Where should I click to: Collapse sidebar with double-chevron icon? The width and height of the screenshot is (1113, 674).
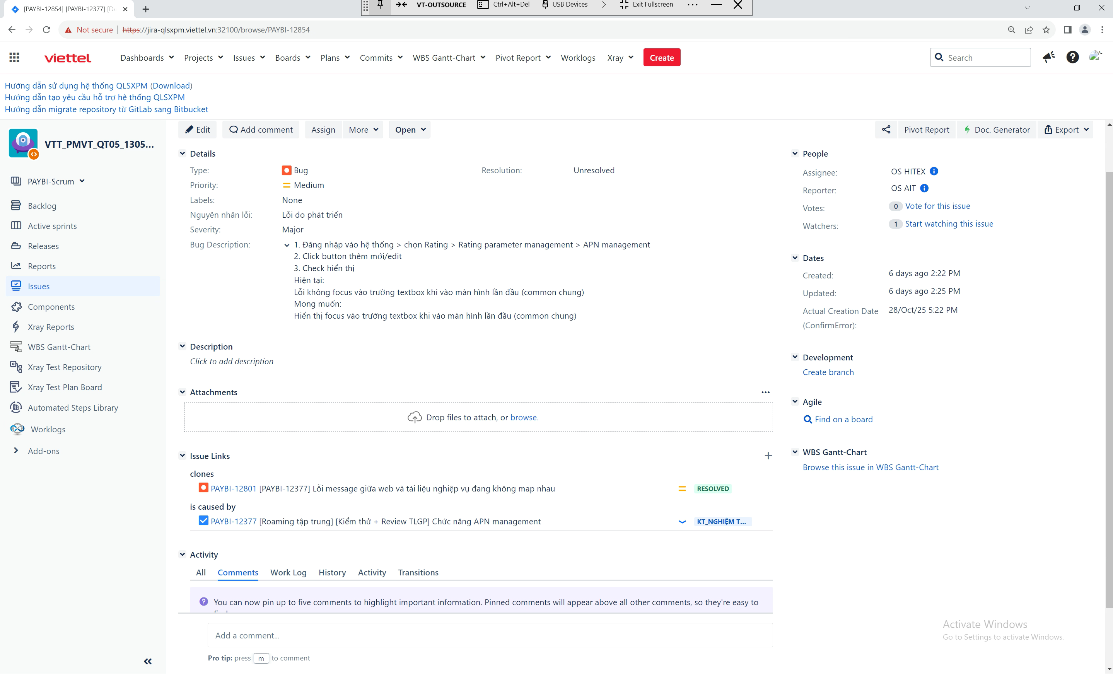(148, 661)
